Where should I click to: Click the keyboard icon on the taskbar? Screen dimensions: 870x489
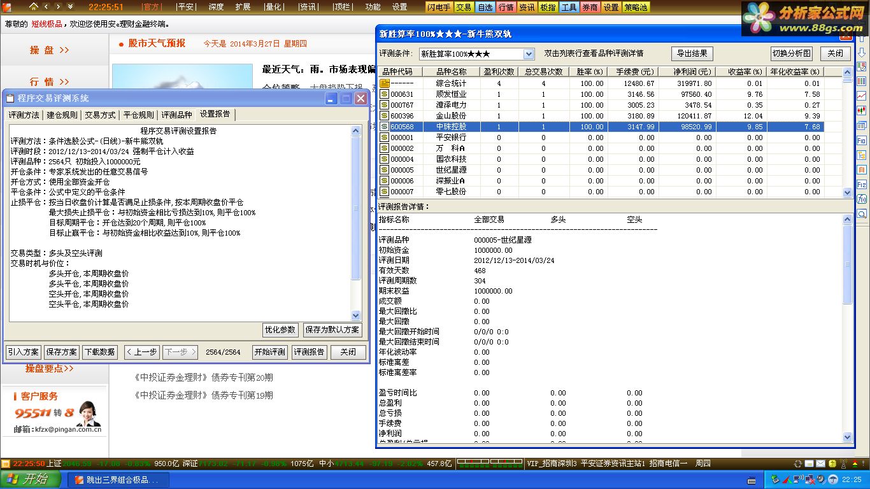[x=752, y=480]
